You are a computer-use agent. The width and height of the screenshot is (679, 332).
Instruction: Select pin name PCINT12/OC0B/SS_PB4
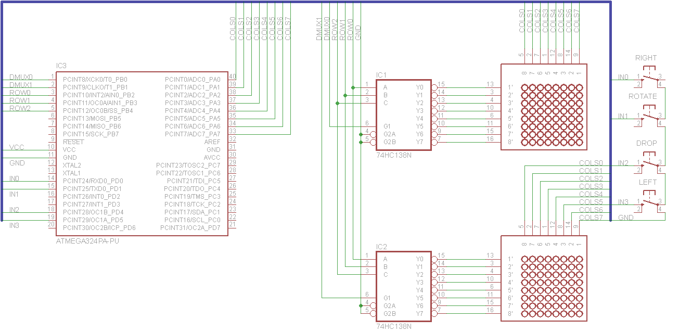pos(98,110)
